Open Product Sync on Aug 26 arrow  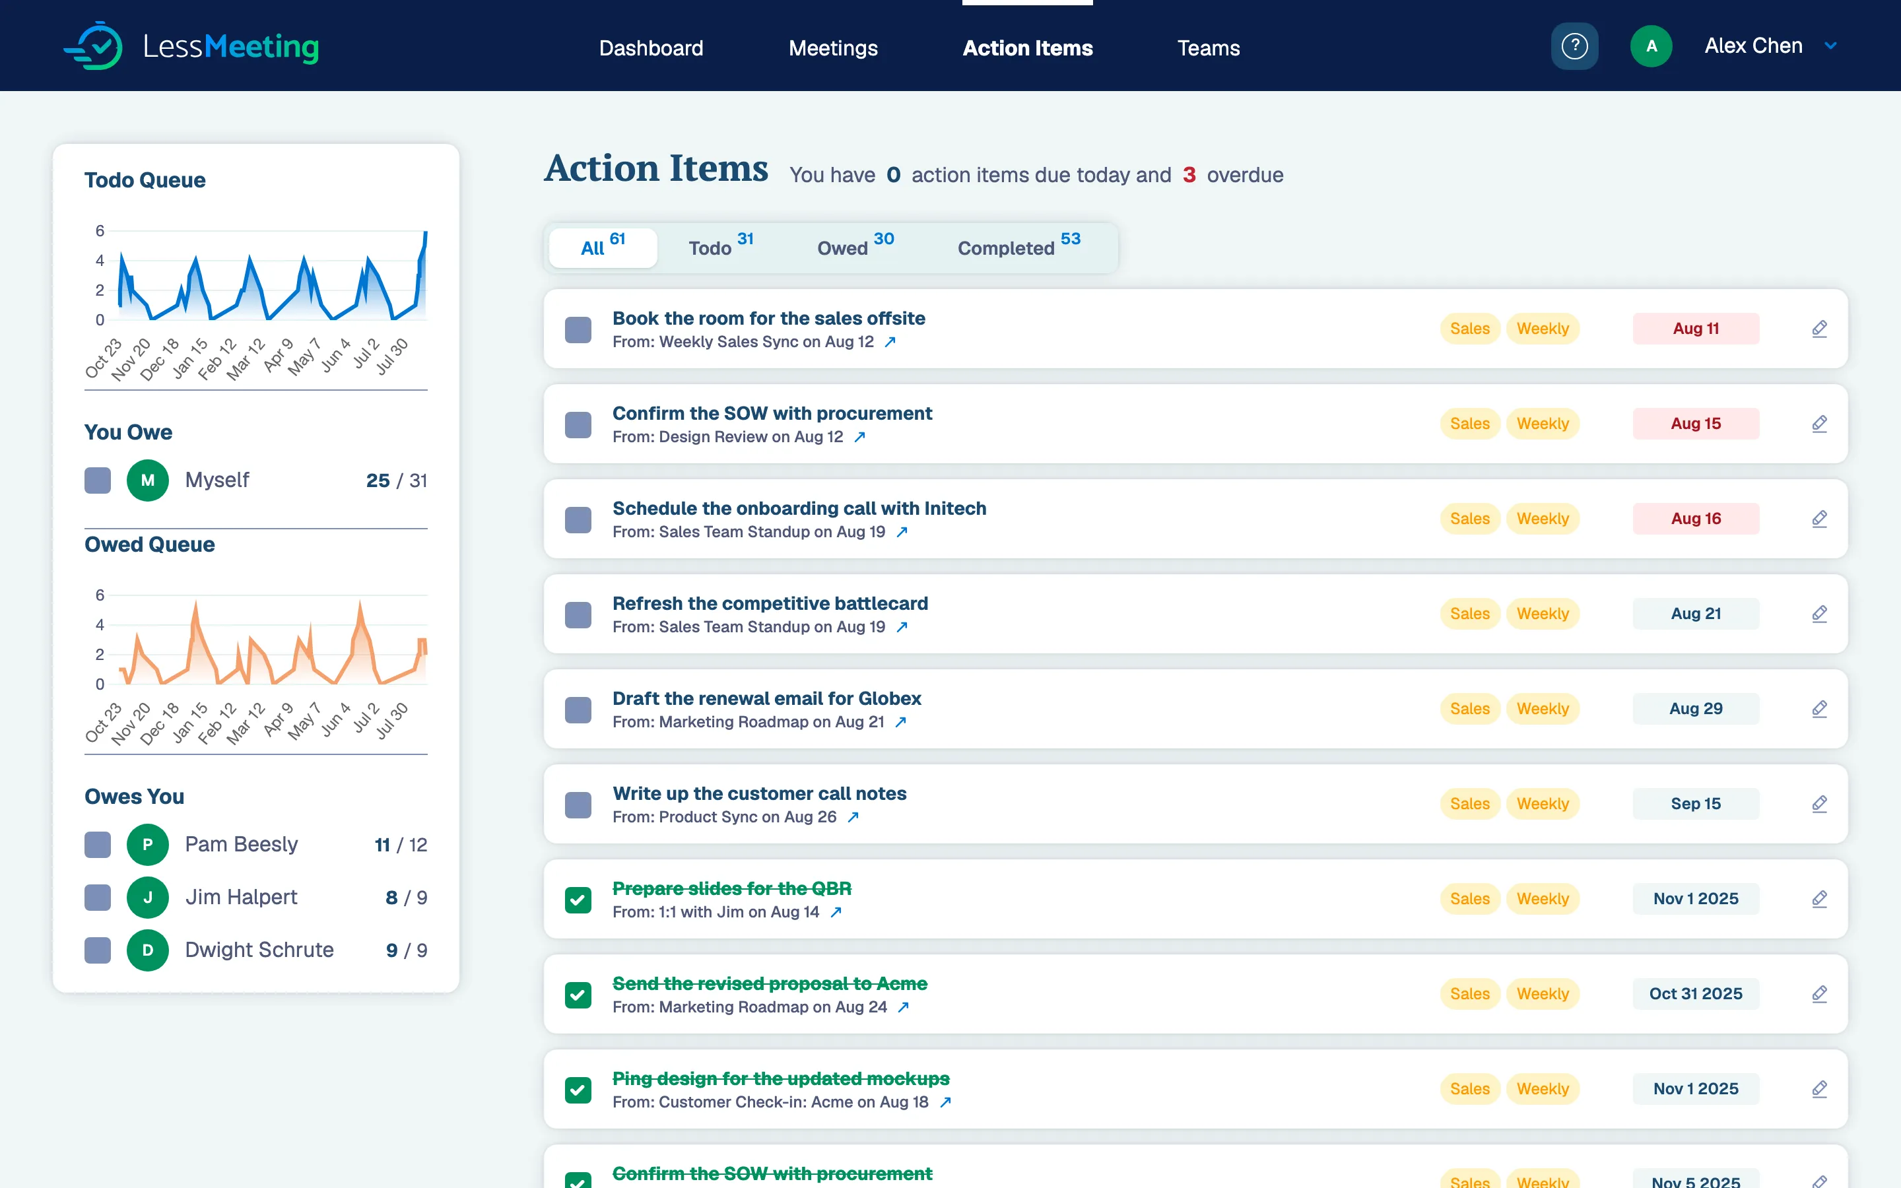pyautogui.click(x=853, y=817)
